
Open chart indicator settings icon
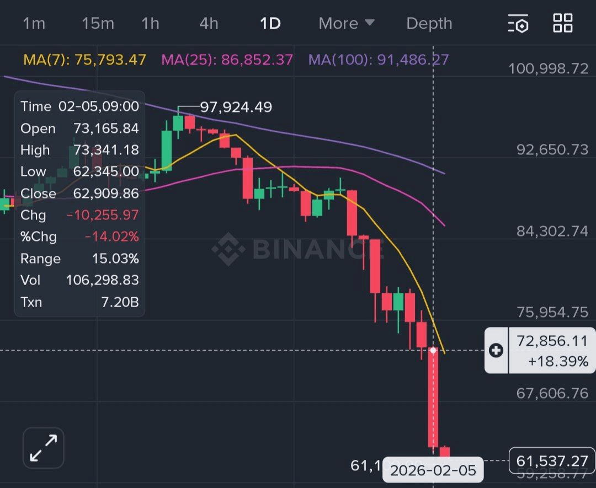pos(518,24)
